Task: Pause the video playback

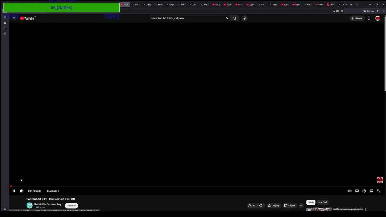Action: click(14, 191)
